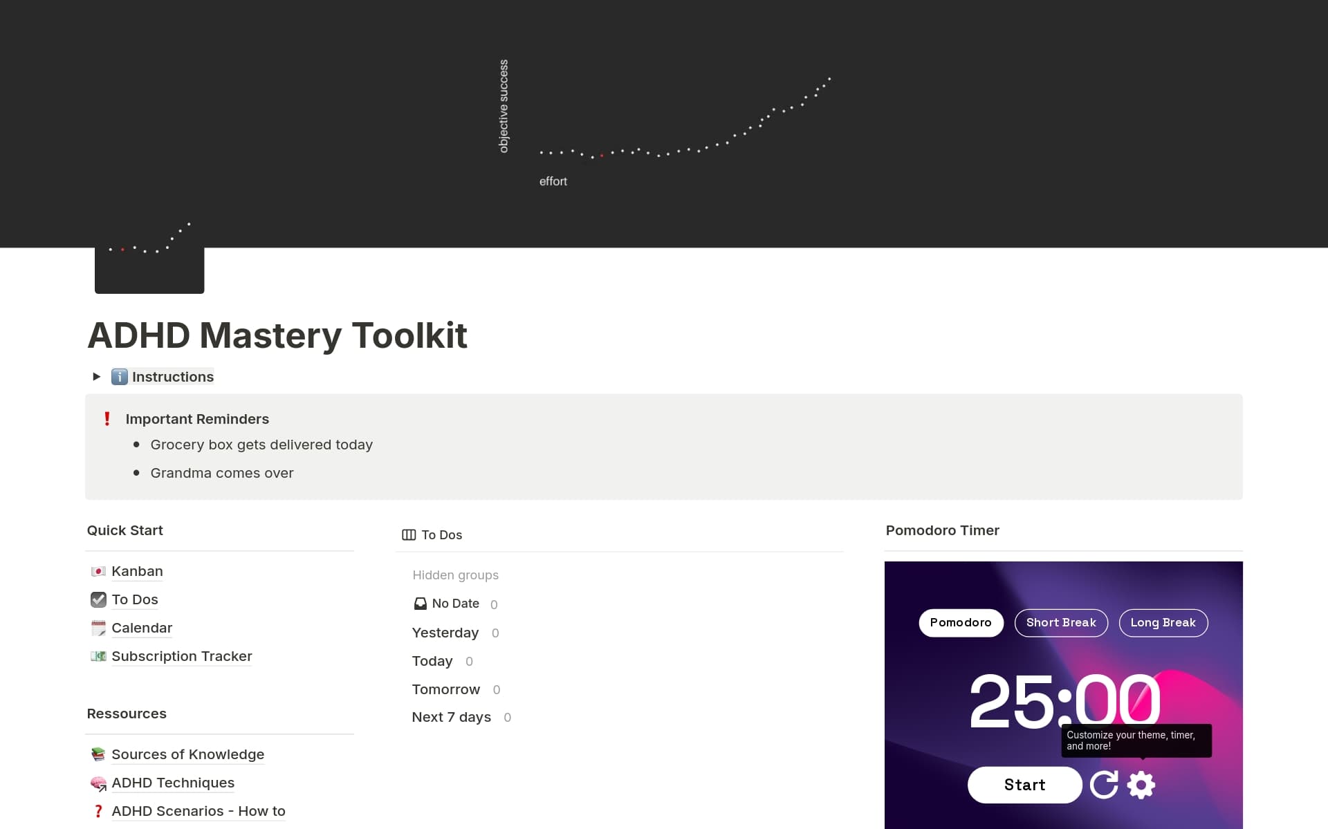Show the Next 7 days group
This screenshot has width=1328, height=829.
pyautogui.click(x=451, y=717)
